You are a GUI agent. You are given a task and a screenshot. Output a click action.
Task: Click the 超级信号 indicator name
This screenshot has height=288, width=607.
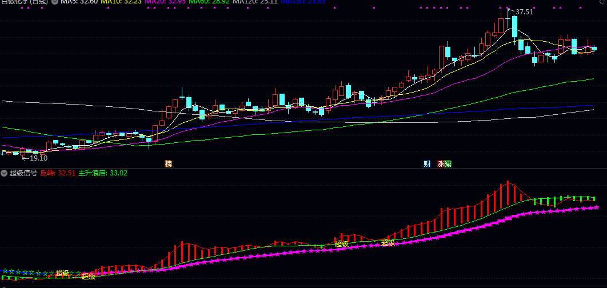pyautogui.click(x=23, y=173)
